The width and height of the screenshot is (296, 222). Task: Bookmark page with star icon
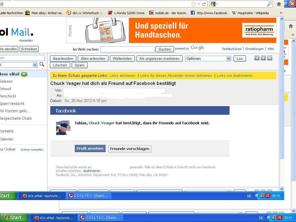coord(193,4)
